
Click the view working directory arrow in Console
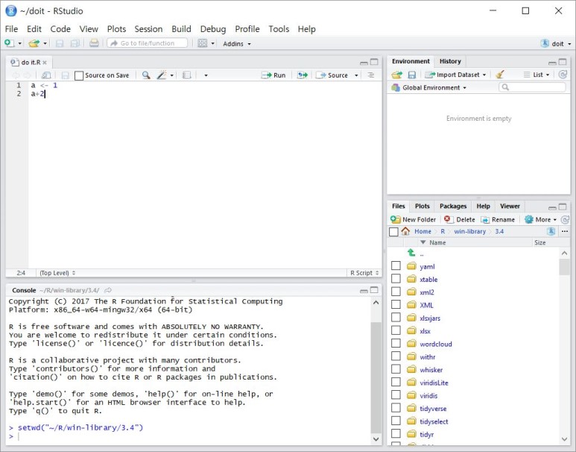(x=107, y=290)
